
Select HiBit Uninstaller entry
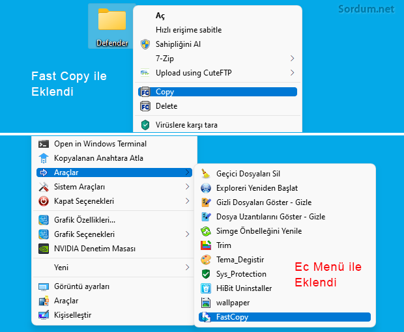click(x=285, y=288)
